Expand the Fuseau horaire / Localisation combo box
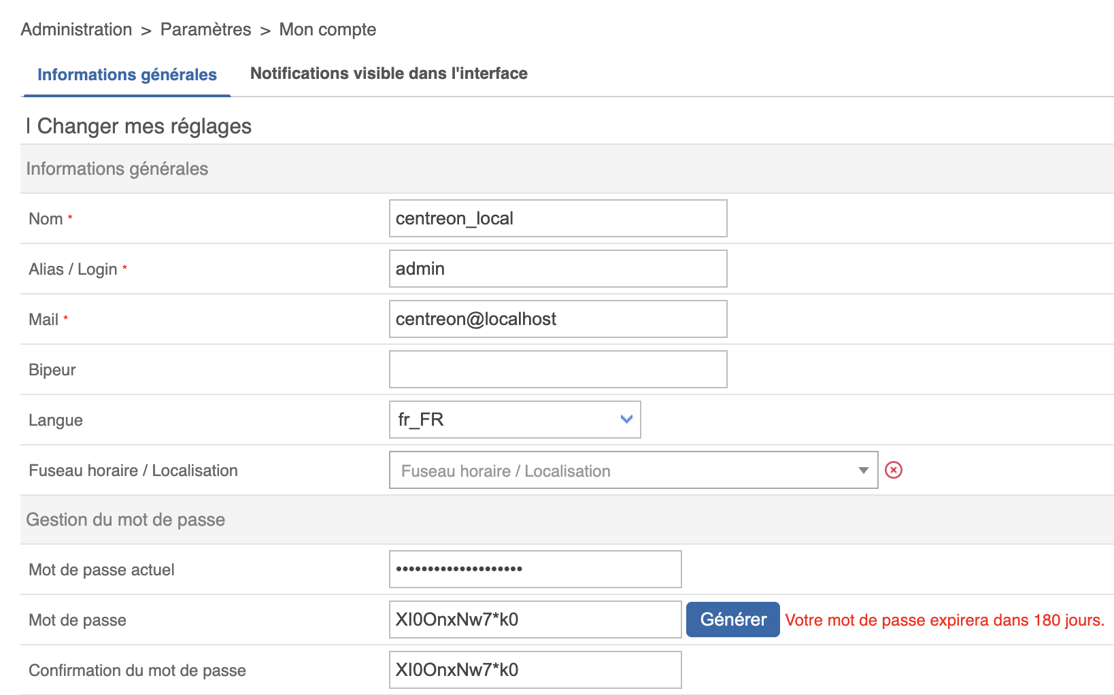 coord(632,471)
